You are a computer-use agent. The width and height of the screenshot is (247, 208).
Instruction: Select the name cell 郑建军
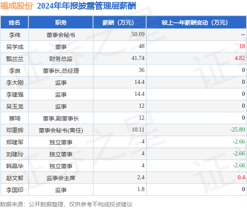pyautogui.click(x=15, y=142)
